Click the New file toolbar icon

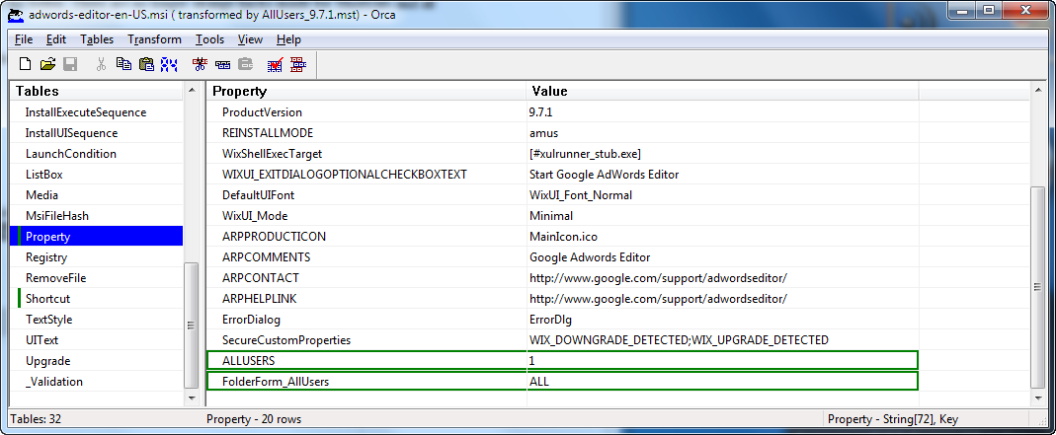point(25,64)
